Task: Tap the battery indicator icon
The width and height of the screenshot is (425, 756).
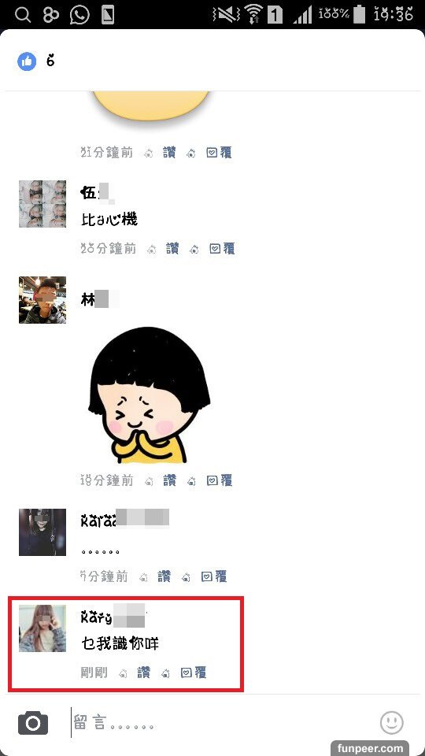Action: point(359,14)
